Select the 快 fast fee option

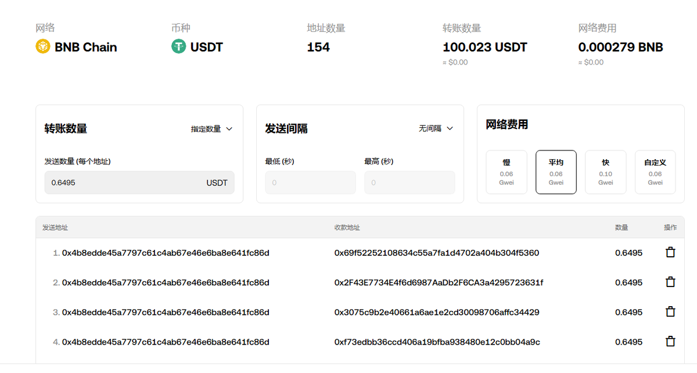606,172
